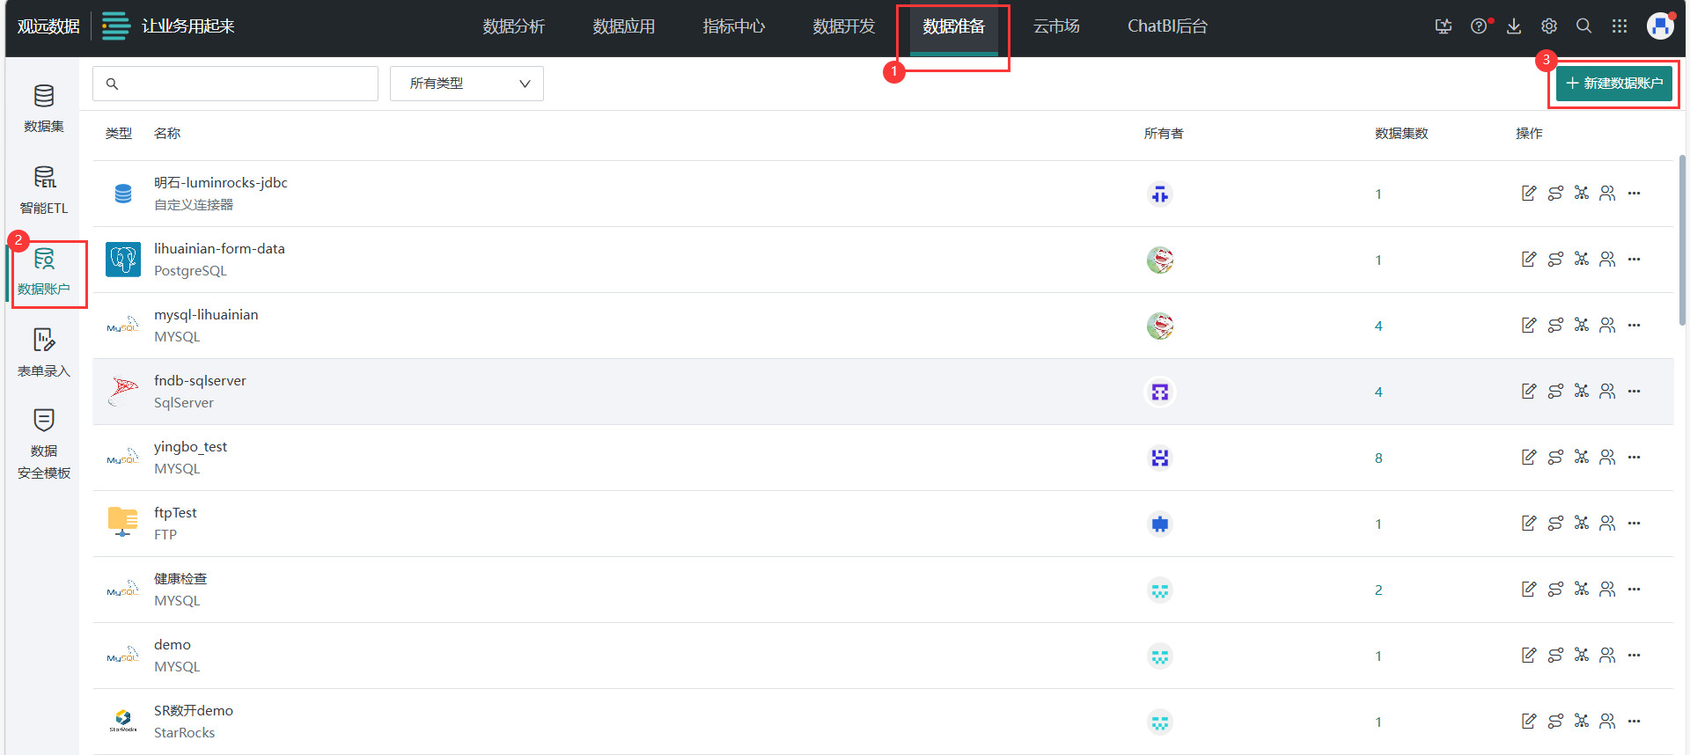Open the 智能ETL sidebar section
The image size is (1690, 755).
[x=43, y=188]
